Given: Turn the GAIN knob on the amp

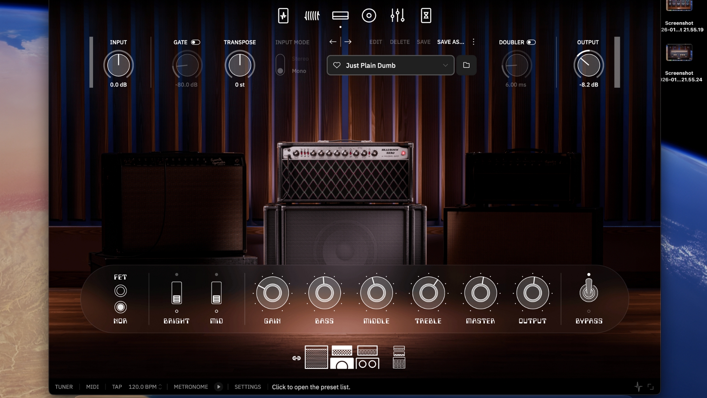Looking at the screenshot, I should [x=272, y=293].
